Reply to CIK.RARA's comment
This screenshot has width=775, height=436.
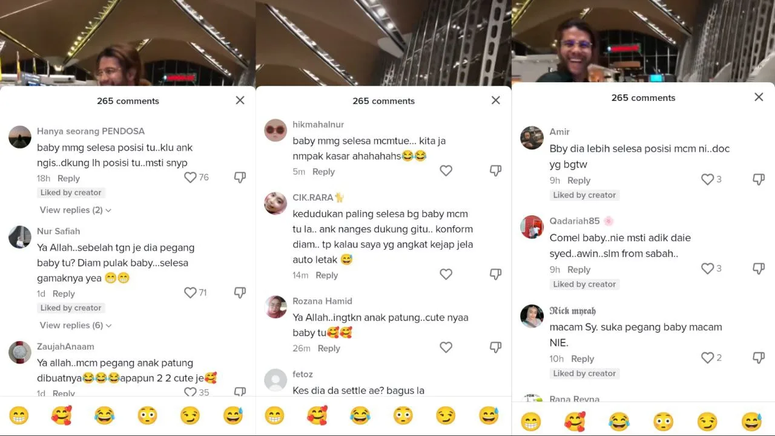pyautogui.click(x=327, y=275)
